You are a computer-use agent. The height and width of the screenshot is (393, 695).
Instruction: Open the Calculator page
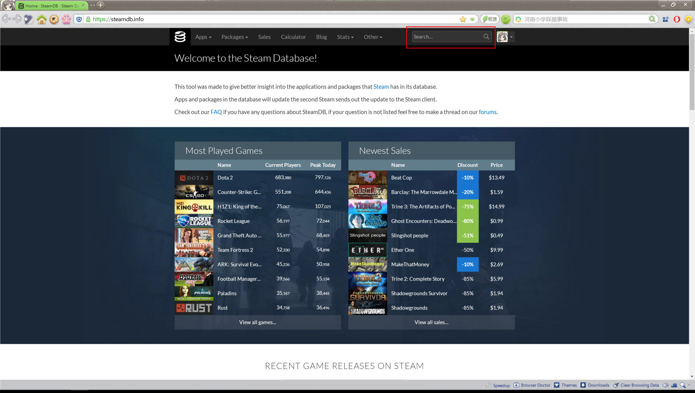tap(293, 37)
